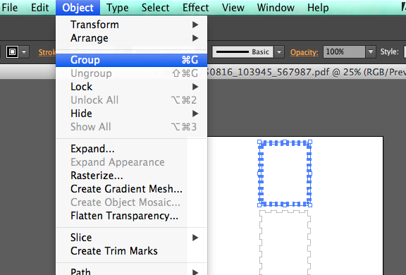Expand the Transform submenu
Viewport: 406px width, 275px height.
[x=131, y=25]
